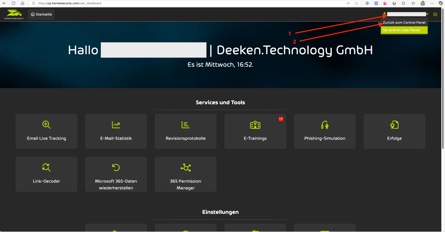Click the browser address bar URL
The image size is (445, 232).
coord(70,3)
